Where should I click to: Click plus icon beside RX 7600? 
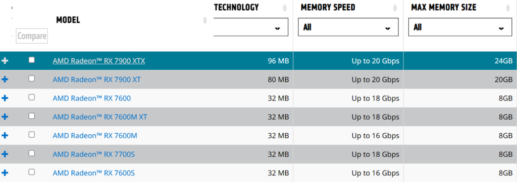pyautogui.click(x=5, y=98)
